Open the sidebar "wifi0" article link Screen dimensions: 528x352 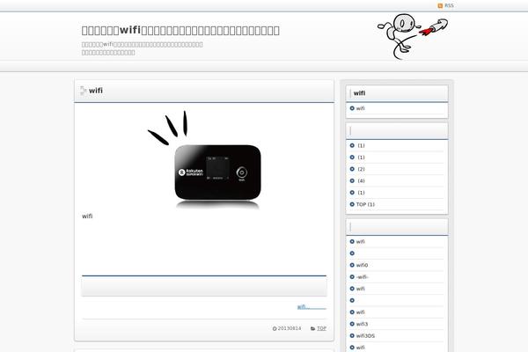click(x=362, y=265)
